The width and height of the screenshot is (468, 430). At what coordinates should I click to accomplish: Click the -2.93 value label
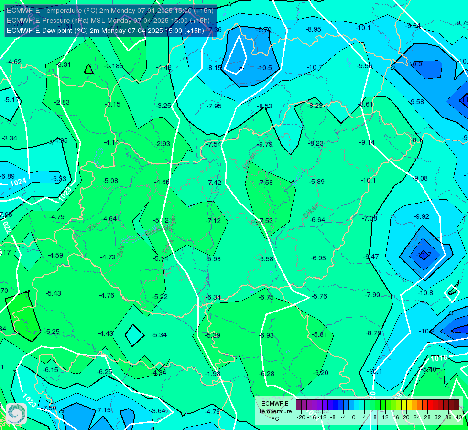click(x=163, y=144)
